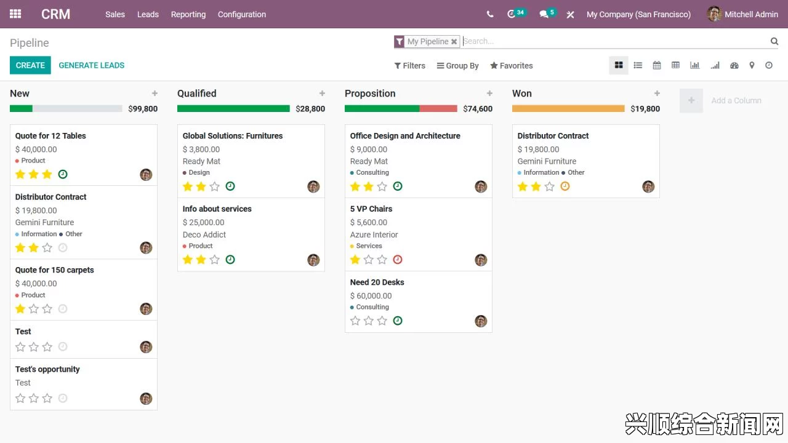Open the Filters dropdown

[x=409, y=66]
